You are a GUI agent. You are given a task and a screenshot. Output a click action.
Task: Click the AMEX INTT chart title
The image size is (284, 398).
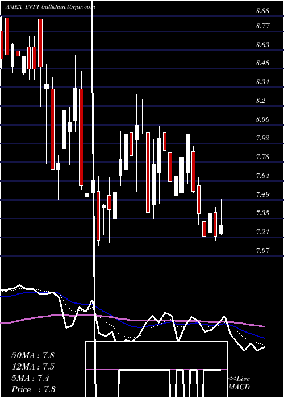coord(50,7)
